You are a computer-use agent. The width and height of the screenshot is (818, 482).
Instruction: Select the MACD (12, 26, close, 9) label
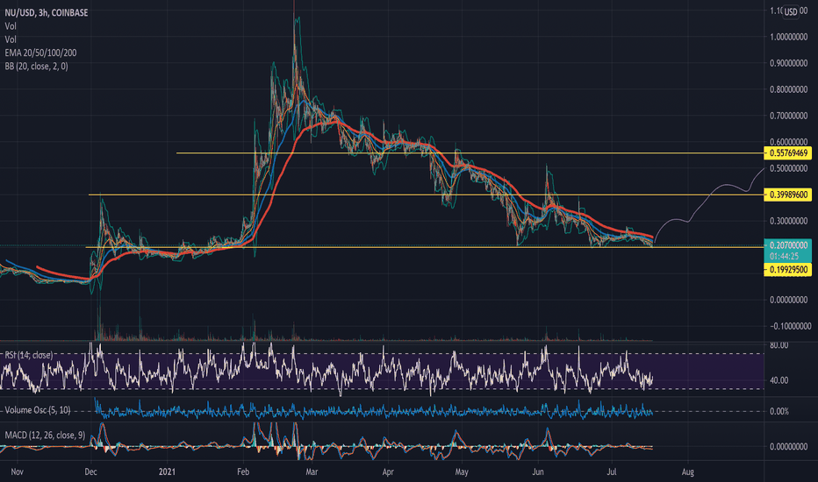(x=45, y=435)
